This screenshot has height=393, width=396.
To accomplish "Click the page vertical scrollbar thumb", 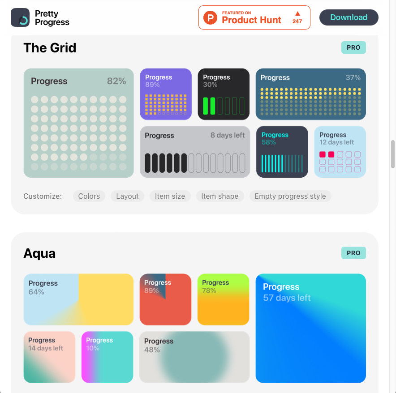I will coord(393,154).
